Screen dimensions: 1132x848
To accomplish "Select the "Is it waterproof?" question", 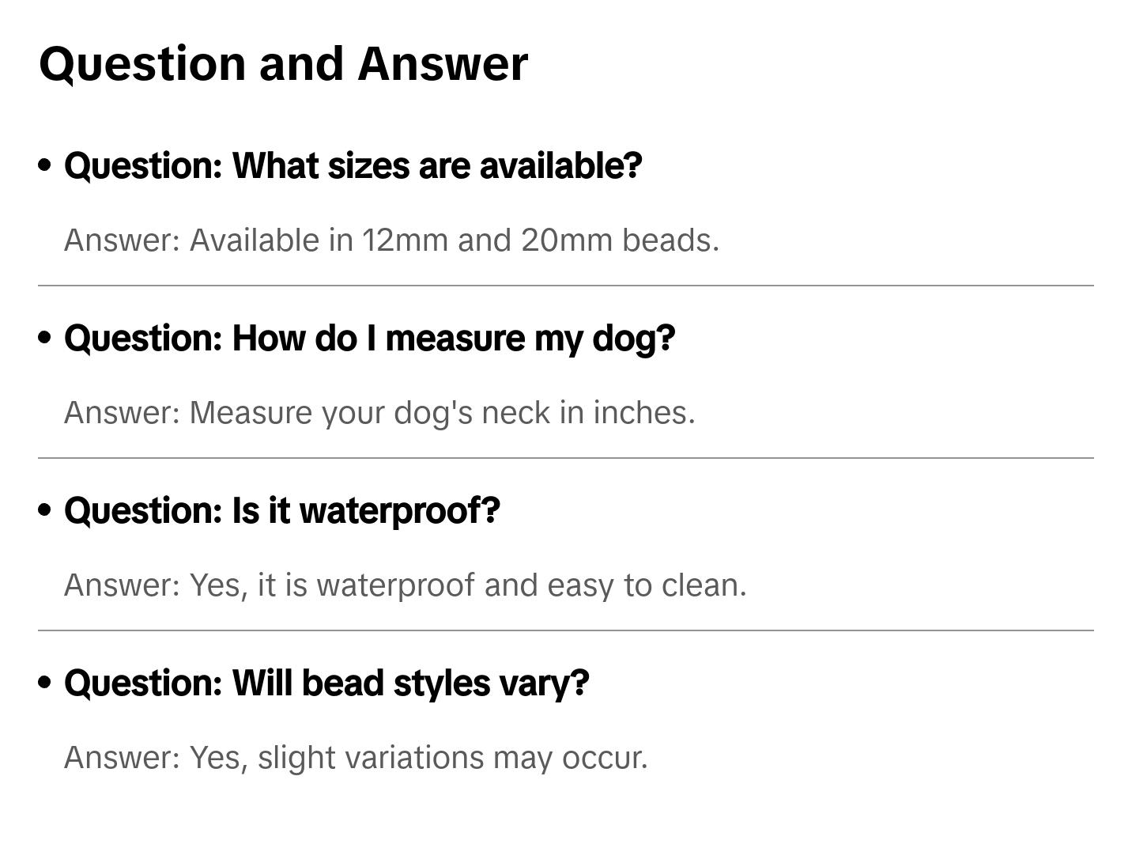I will (x=281, y=510).
